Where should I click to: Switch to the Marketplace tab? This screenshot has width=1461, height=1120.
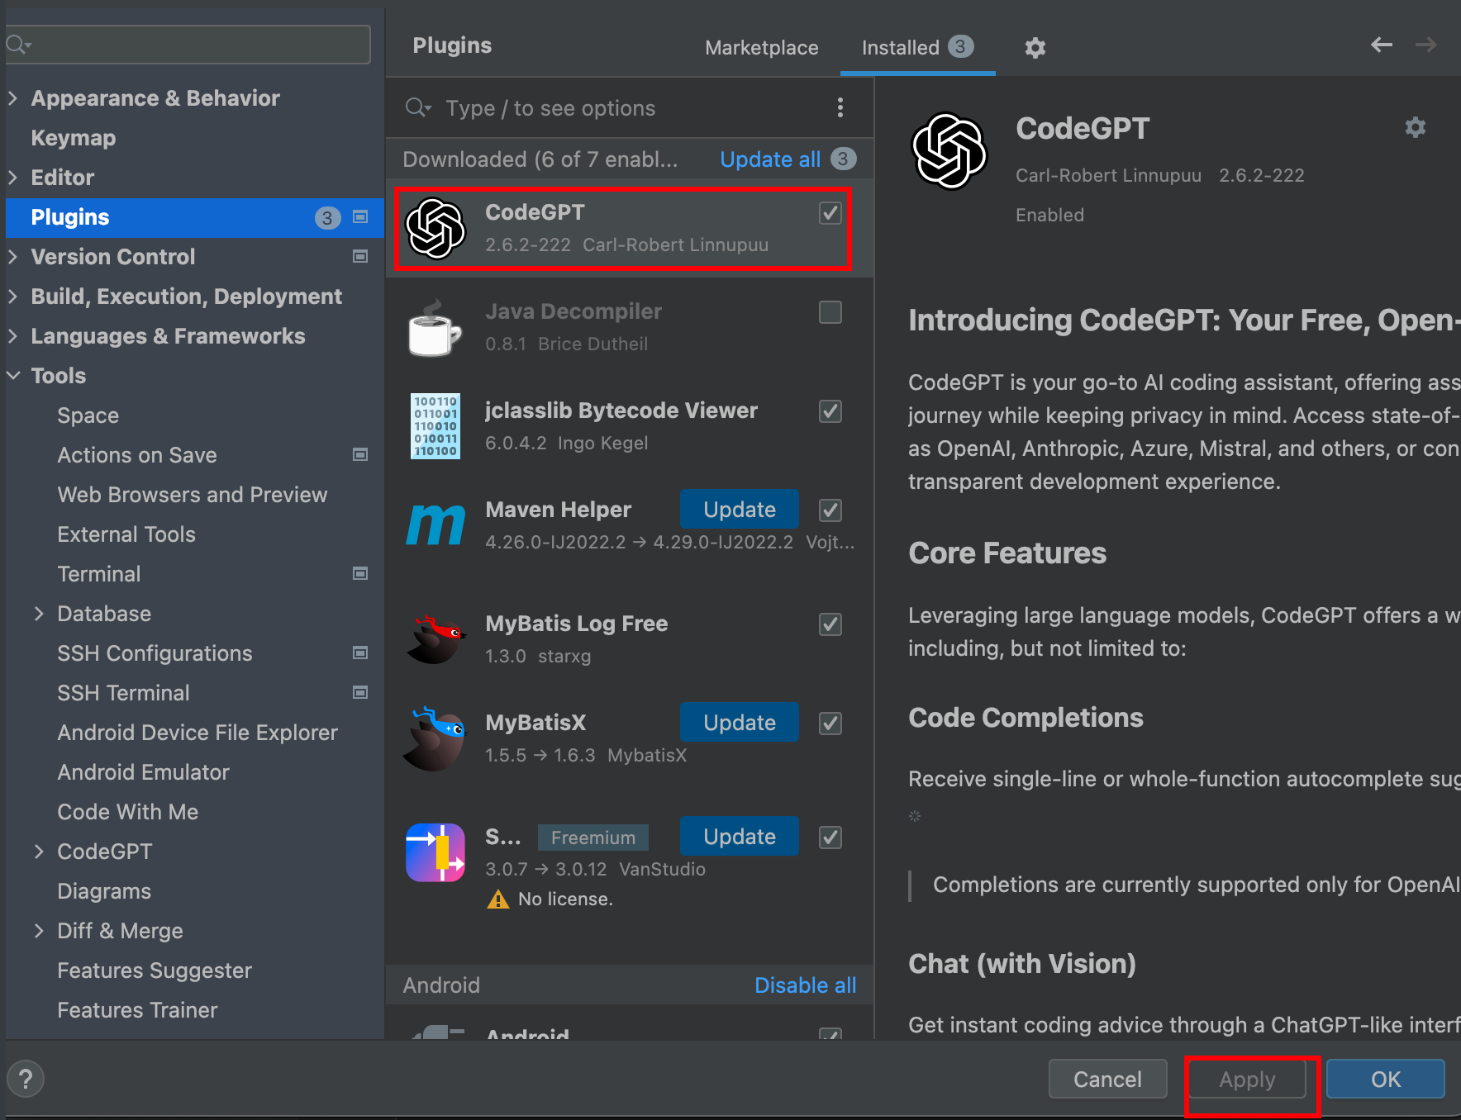click(761, 48)
